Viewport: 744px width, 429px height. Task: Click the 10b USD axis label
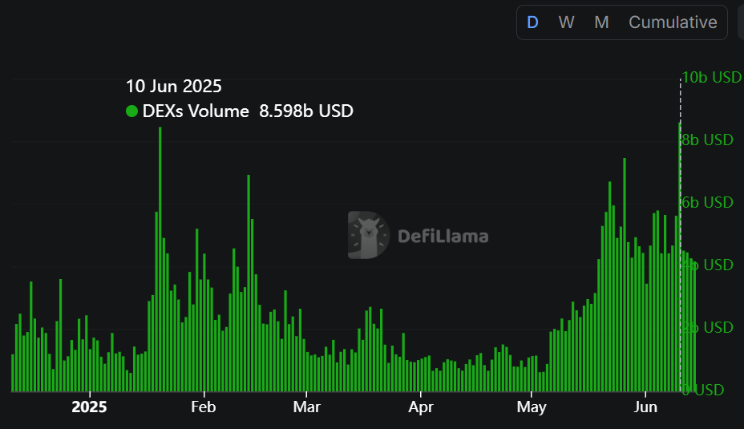[712, 77]
